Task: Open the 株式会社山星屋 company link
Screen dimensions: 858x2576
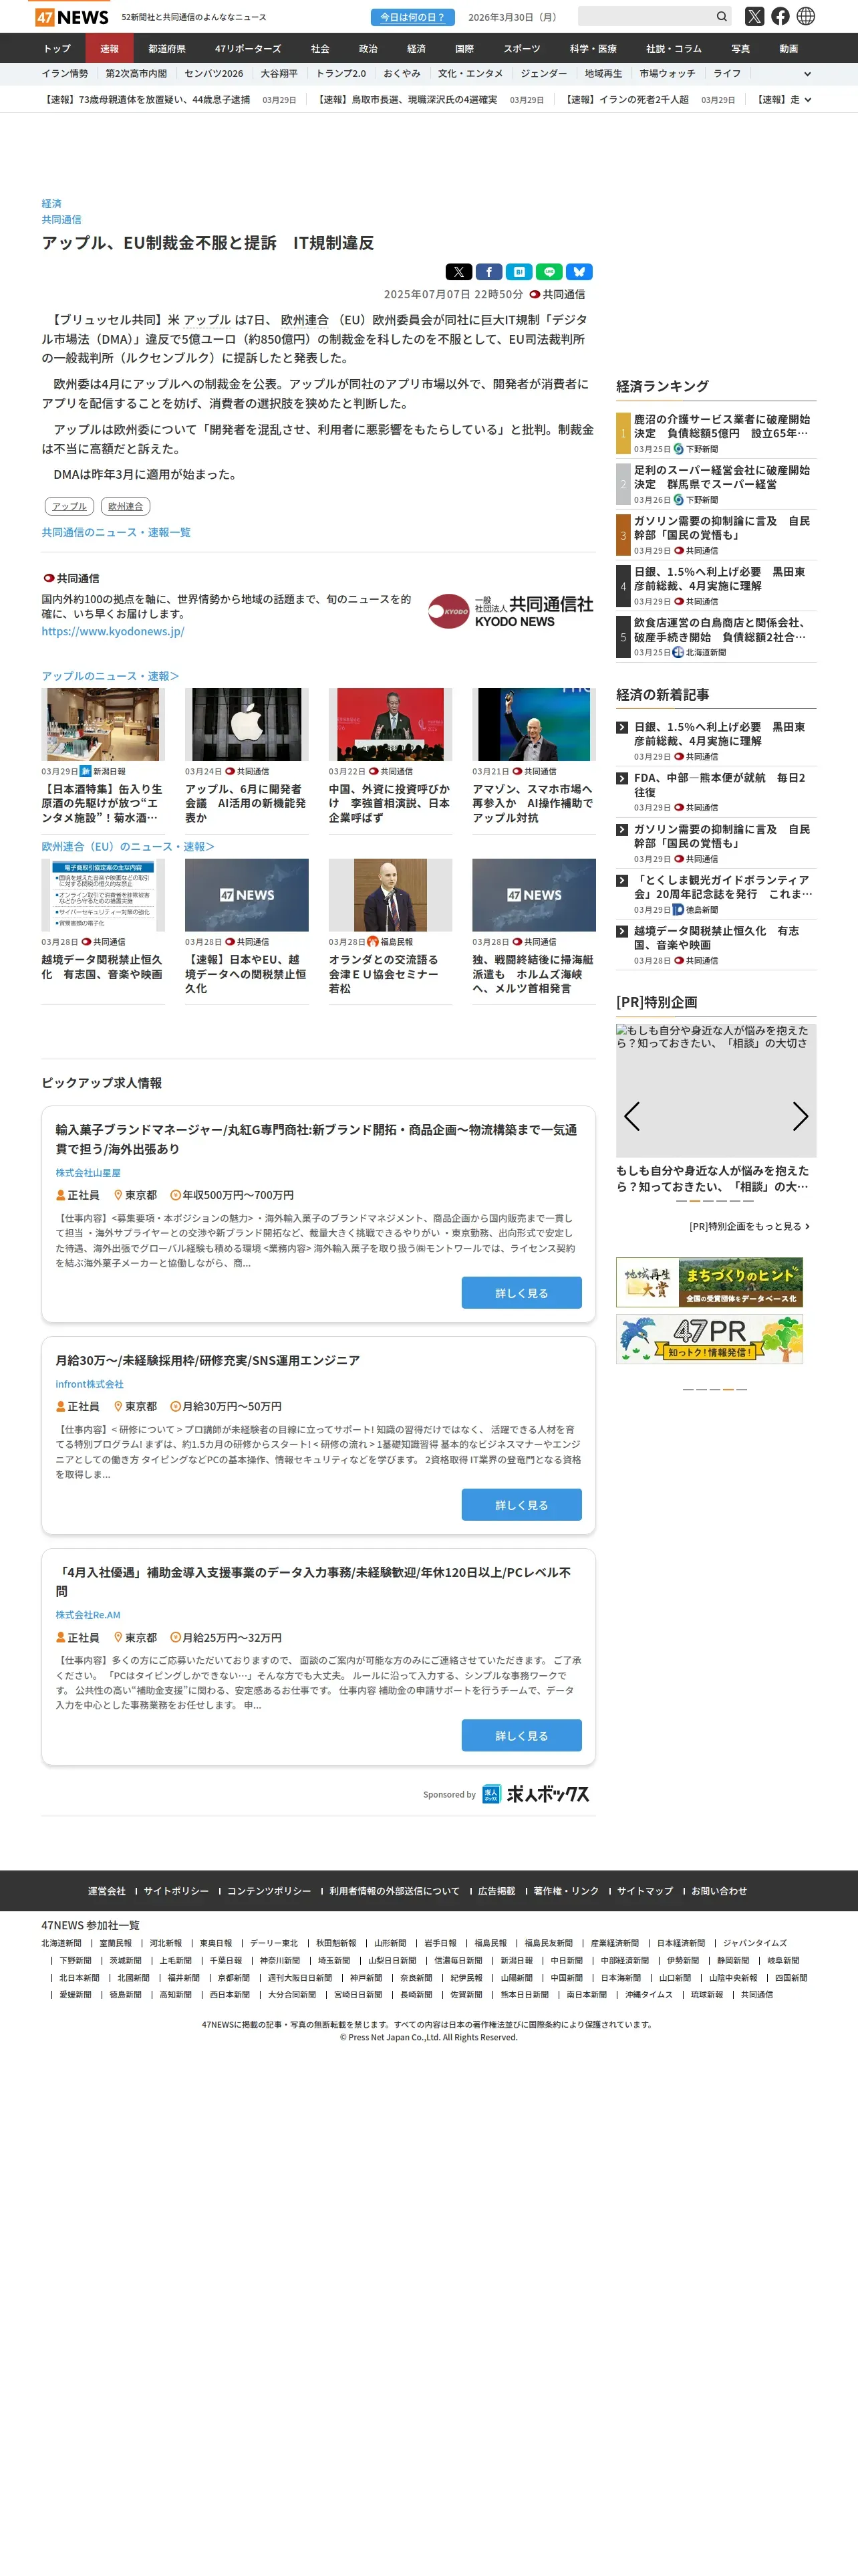Action: [88, 1173]
